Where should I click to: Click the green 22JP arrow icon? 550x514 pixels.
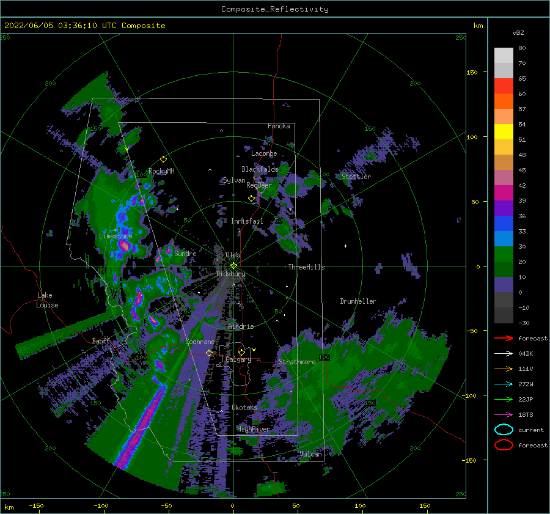504,399
